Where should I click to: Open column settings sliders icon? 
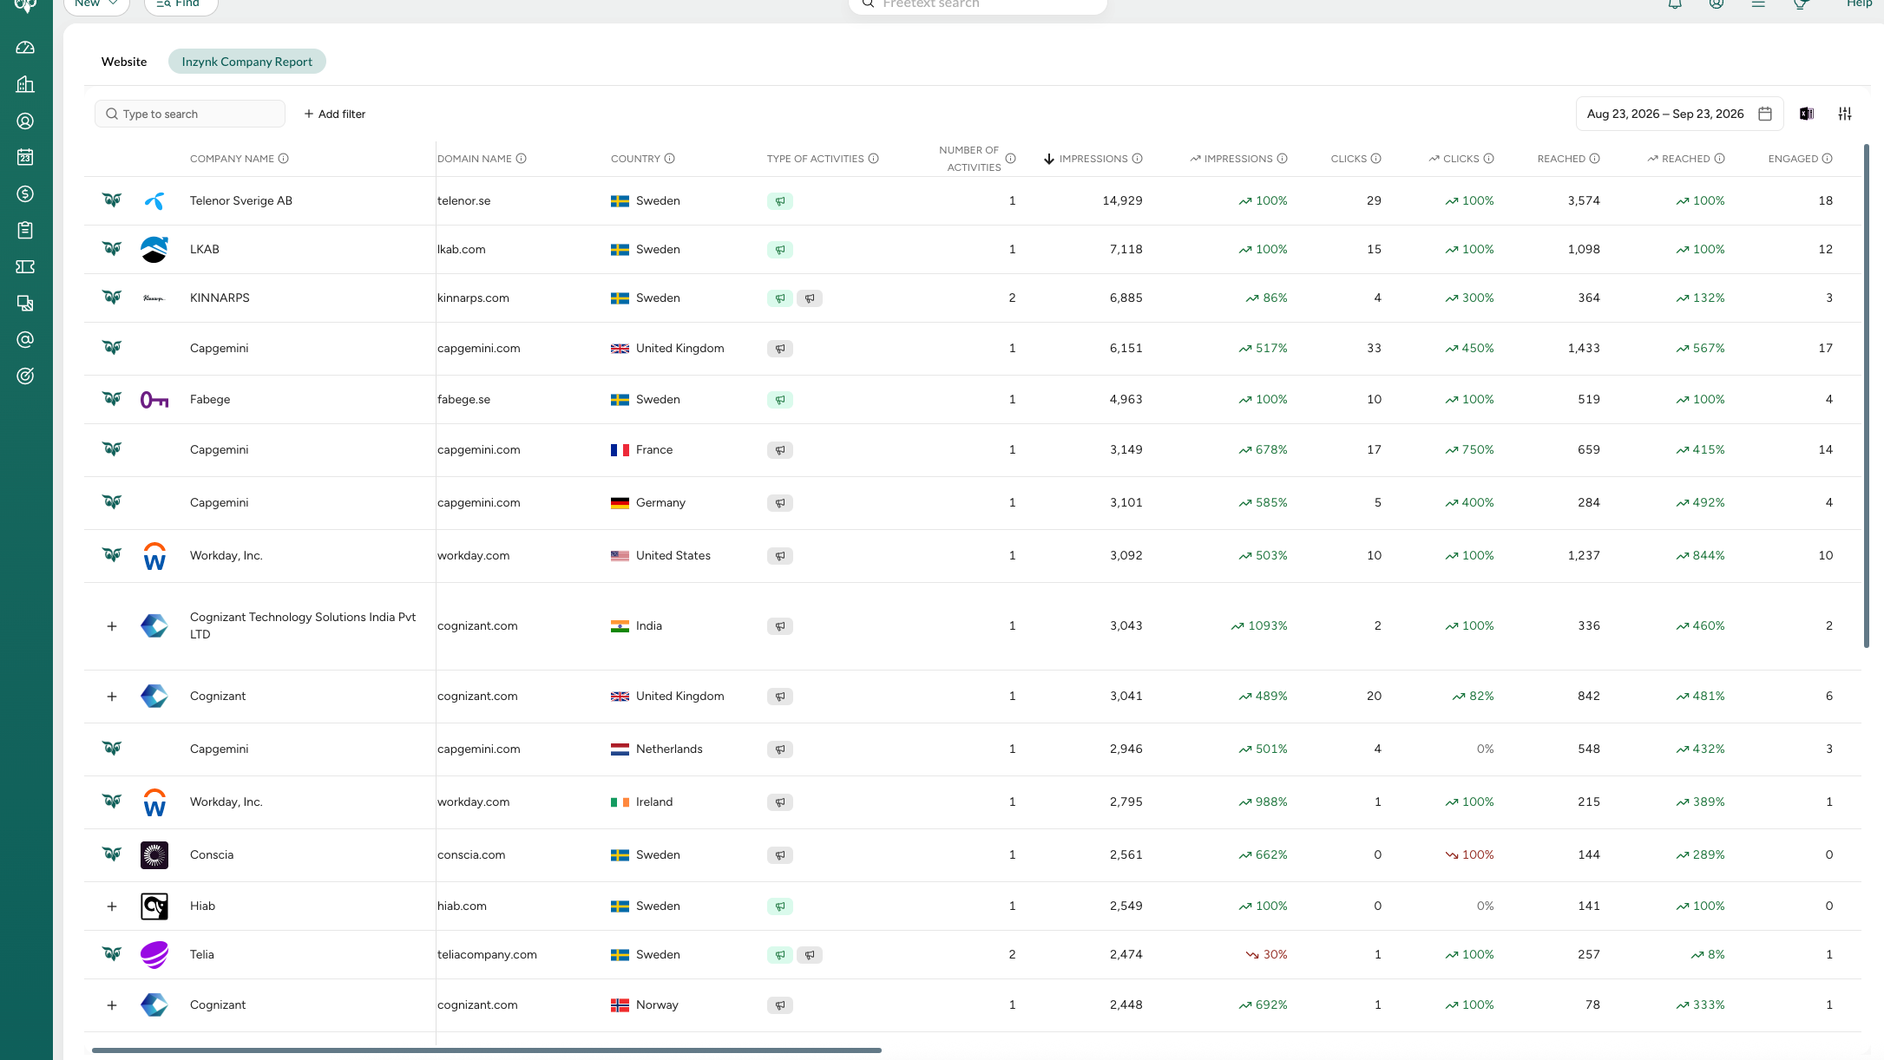1845,114
